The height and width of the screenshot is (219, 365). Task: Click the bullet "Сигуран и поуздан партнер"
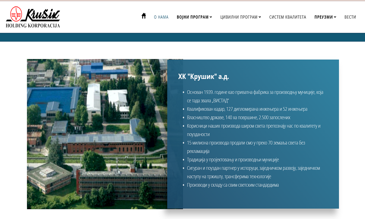(254, 172)
